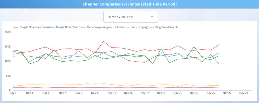Click the Metric View dropdown arrow
The image size is (259, 103).
tap(152, 17)
